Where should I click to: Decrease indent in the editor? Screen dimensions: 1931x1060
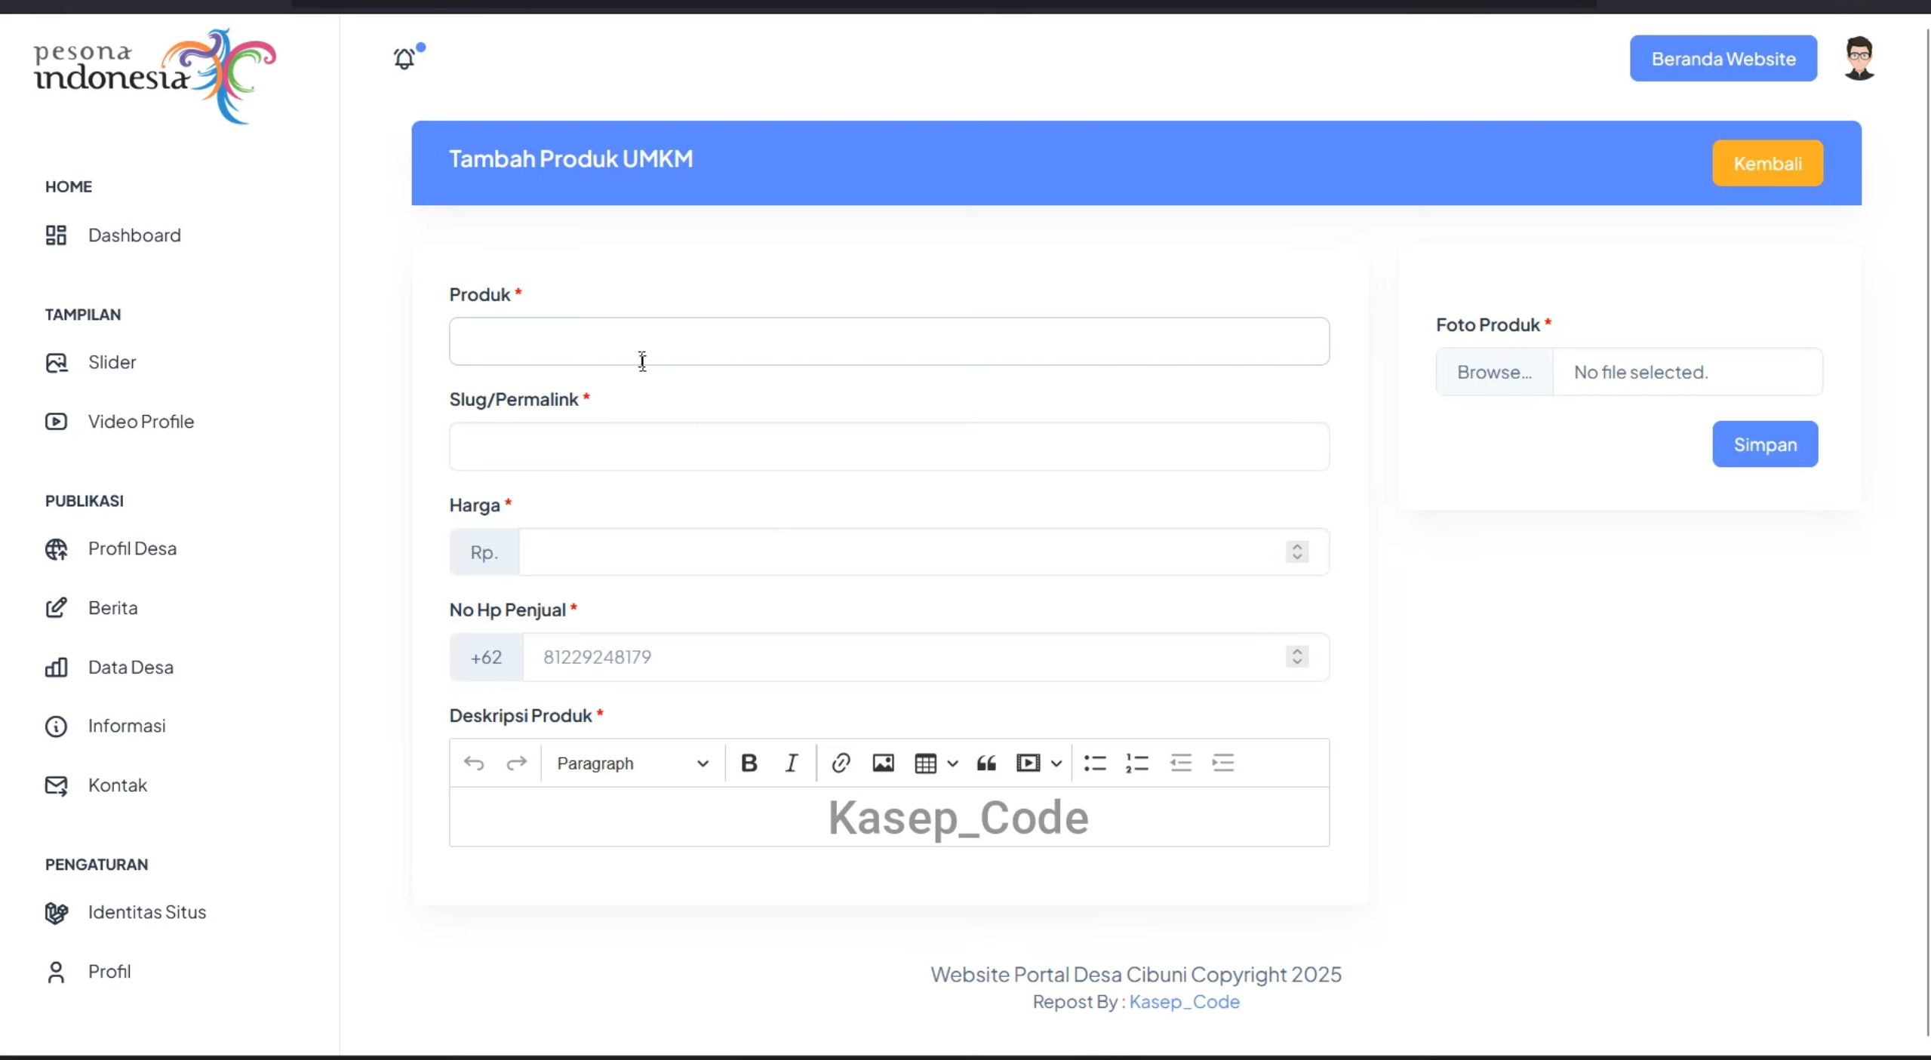(1181, 764)
